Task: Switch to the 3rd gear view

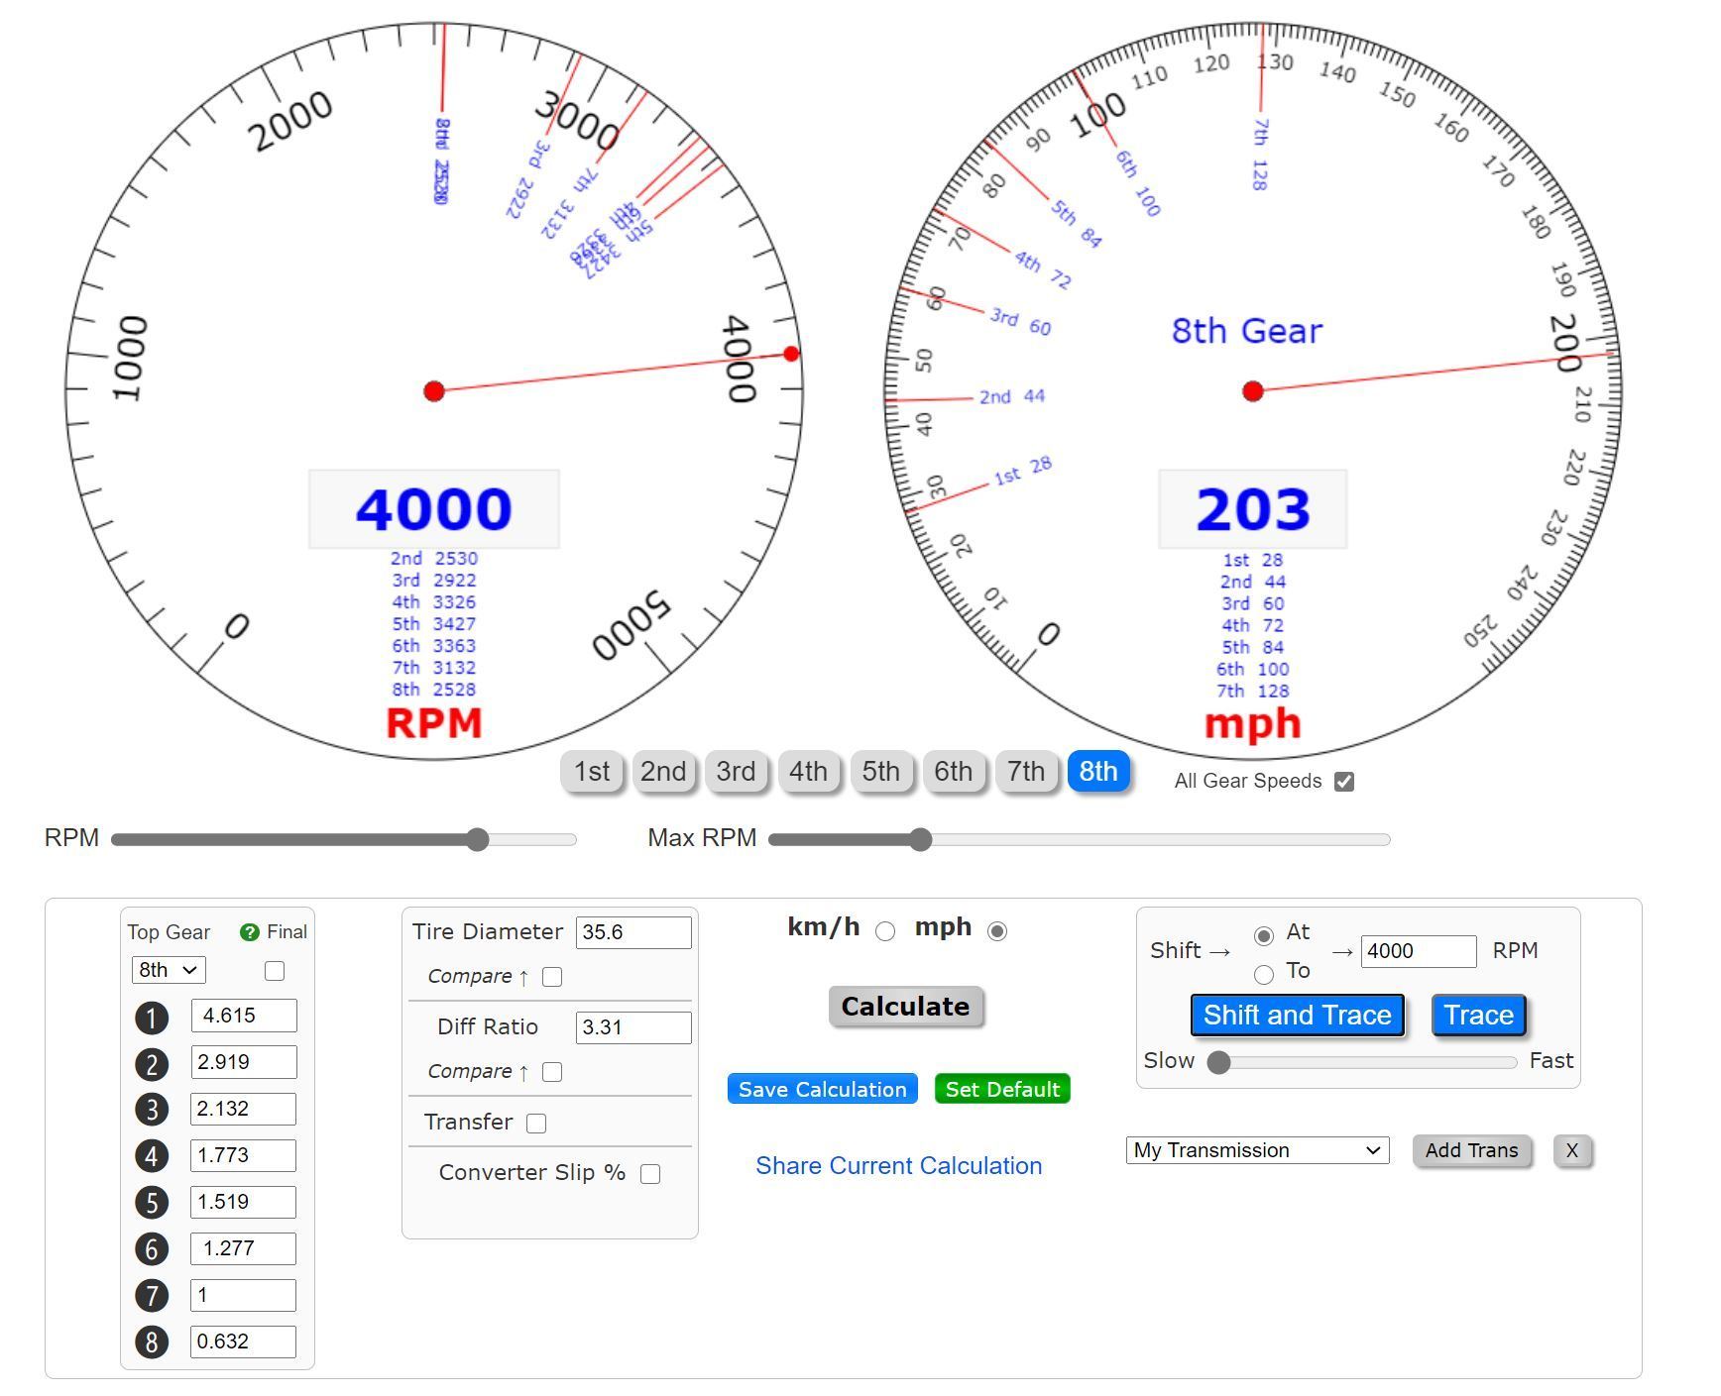Action: tap(737, 771)
